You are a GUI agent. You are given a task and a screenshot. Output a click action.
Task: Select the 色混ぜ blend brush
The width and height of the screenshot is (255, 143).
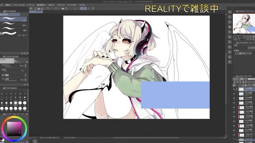tap(13, 19)
